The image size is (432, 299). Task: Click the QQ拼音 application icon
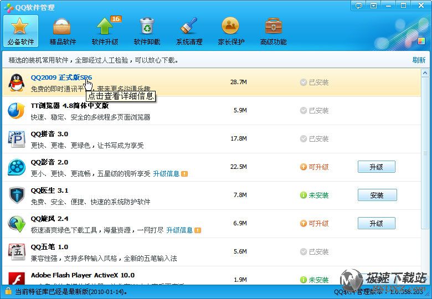17,139
